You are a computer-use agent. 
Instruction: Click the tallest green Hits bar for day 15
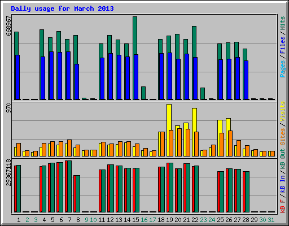(135, 36)
